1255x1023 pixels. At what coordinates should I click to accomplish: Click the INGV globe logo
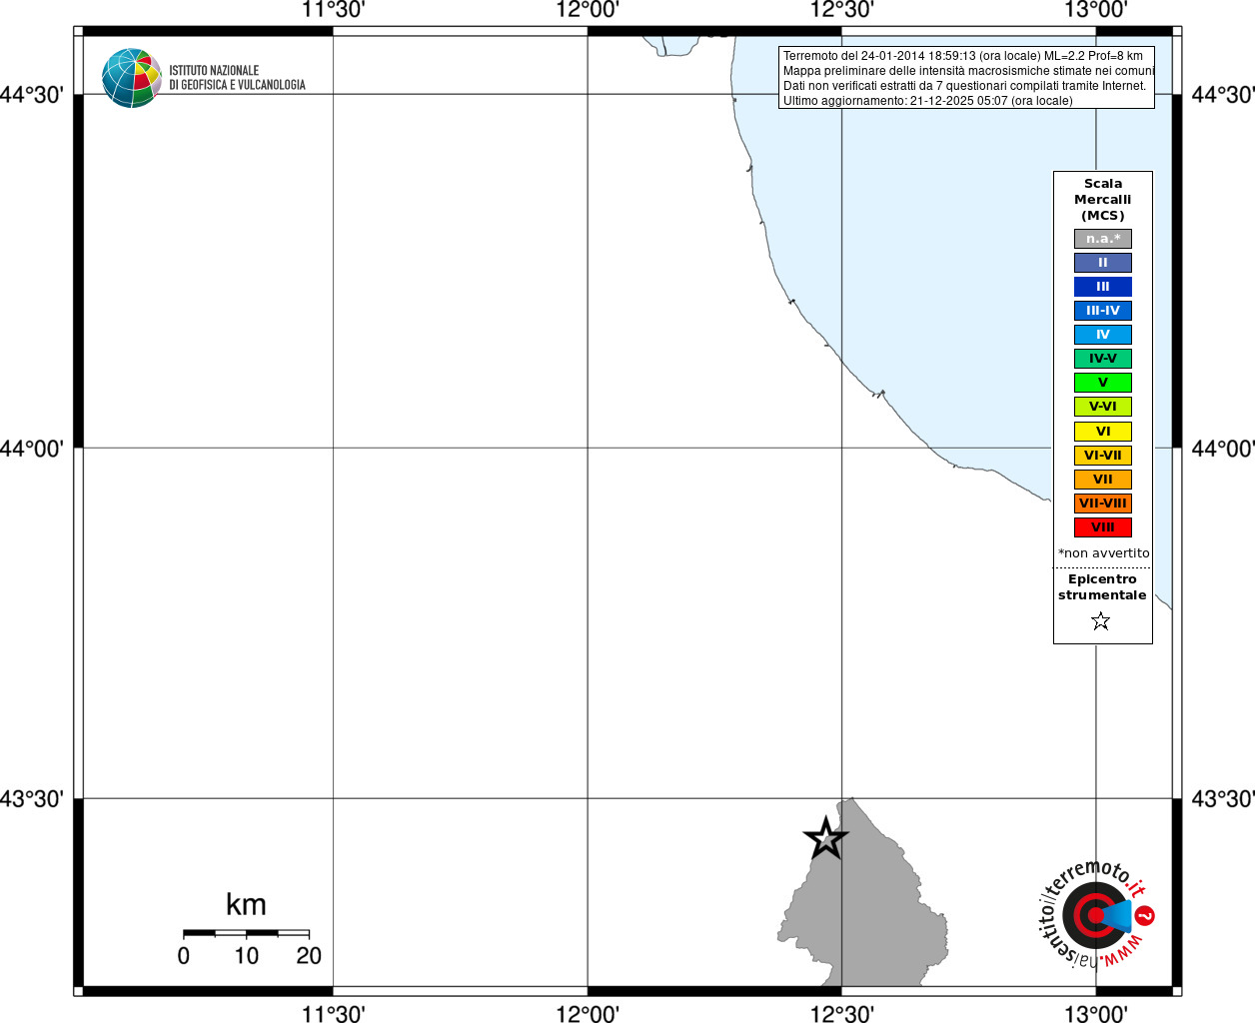tap(132, 78)
